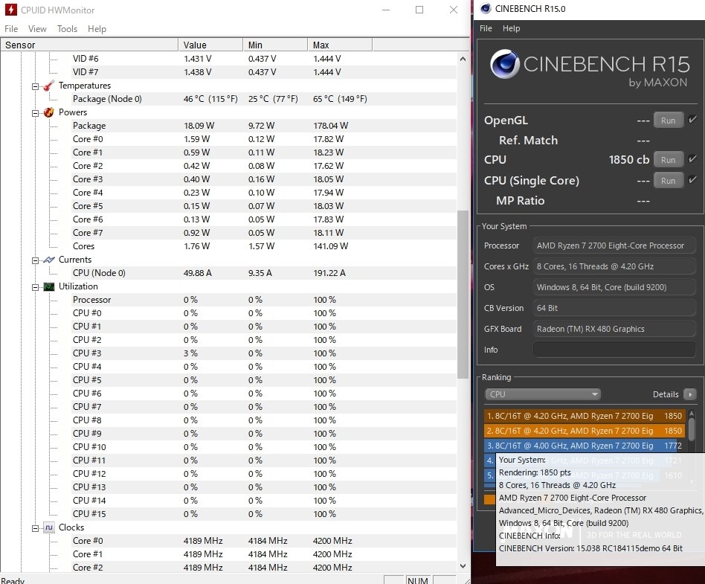Click the Max column header
Viewport: 705px width, 584px height.
pos(340,45)
